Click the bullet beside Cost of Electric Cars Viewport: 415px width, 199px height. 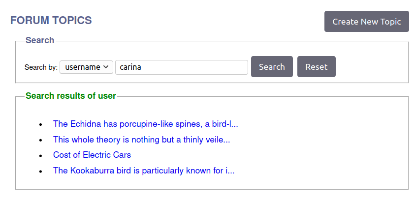pyautogui.click(x=40, y=156)
